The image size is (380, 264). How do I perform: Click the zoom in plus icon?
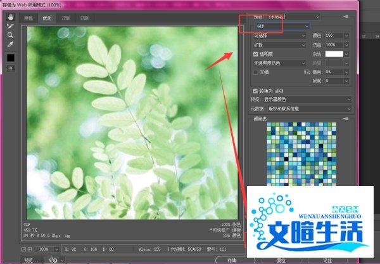click(x=30, y=249)
